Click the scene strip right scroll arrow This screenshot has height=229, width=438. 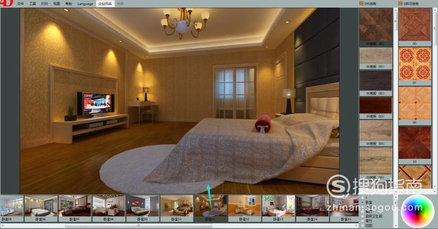pos(356,225)
